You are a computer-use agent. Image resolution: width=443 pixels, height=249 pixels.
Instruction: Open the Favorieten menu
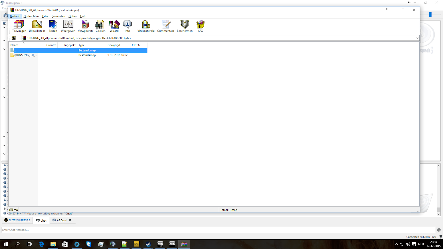click(x=58, y=16)
